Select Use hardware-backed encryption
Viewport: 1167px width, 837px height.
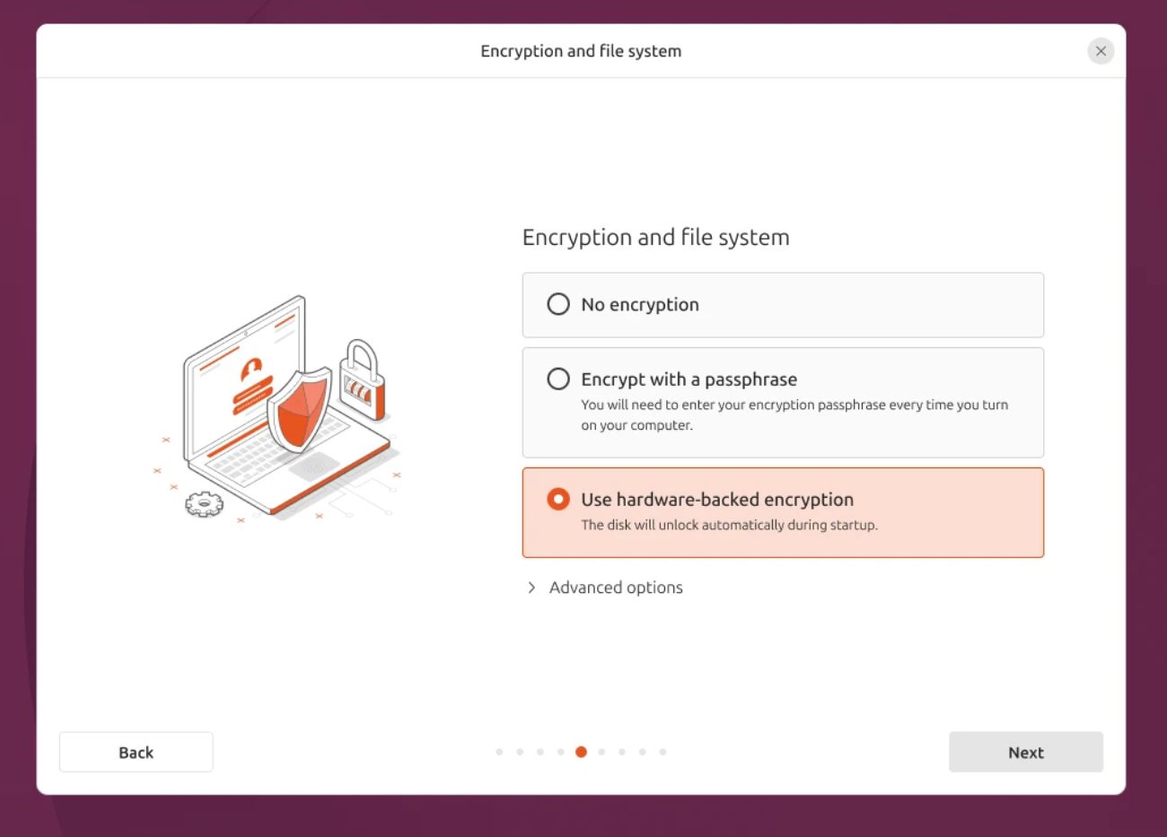[557, 499]
